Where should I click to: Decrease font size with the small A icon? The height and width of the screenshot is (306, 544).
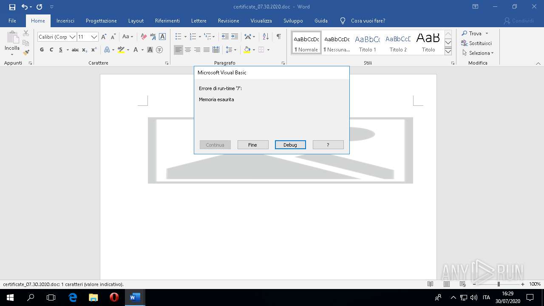[x=113, y=37]
